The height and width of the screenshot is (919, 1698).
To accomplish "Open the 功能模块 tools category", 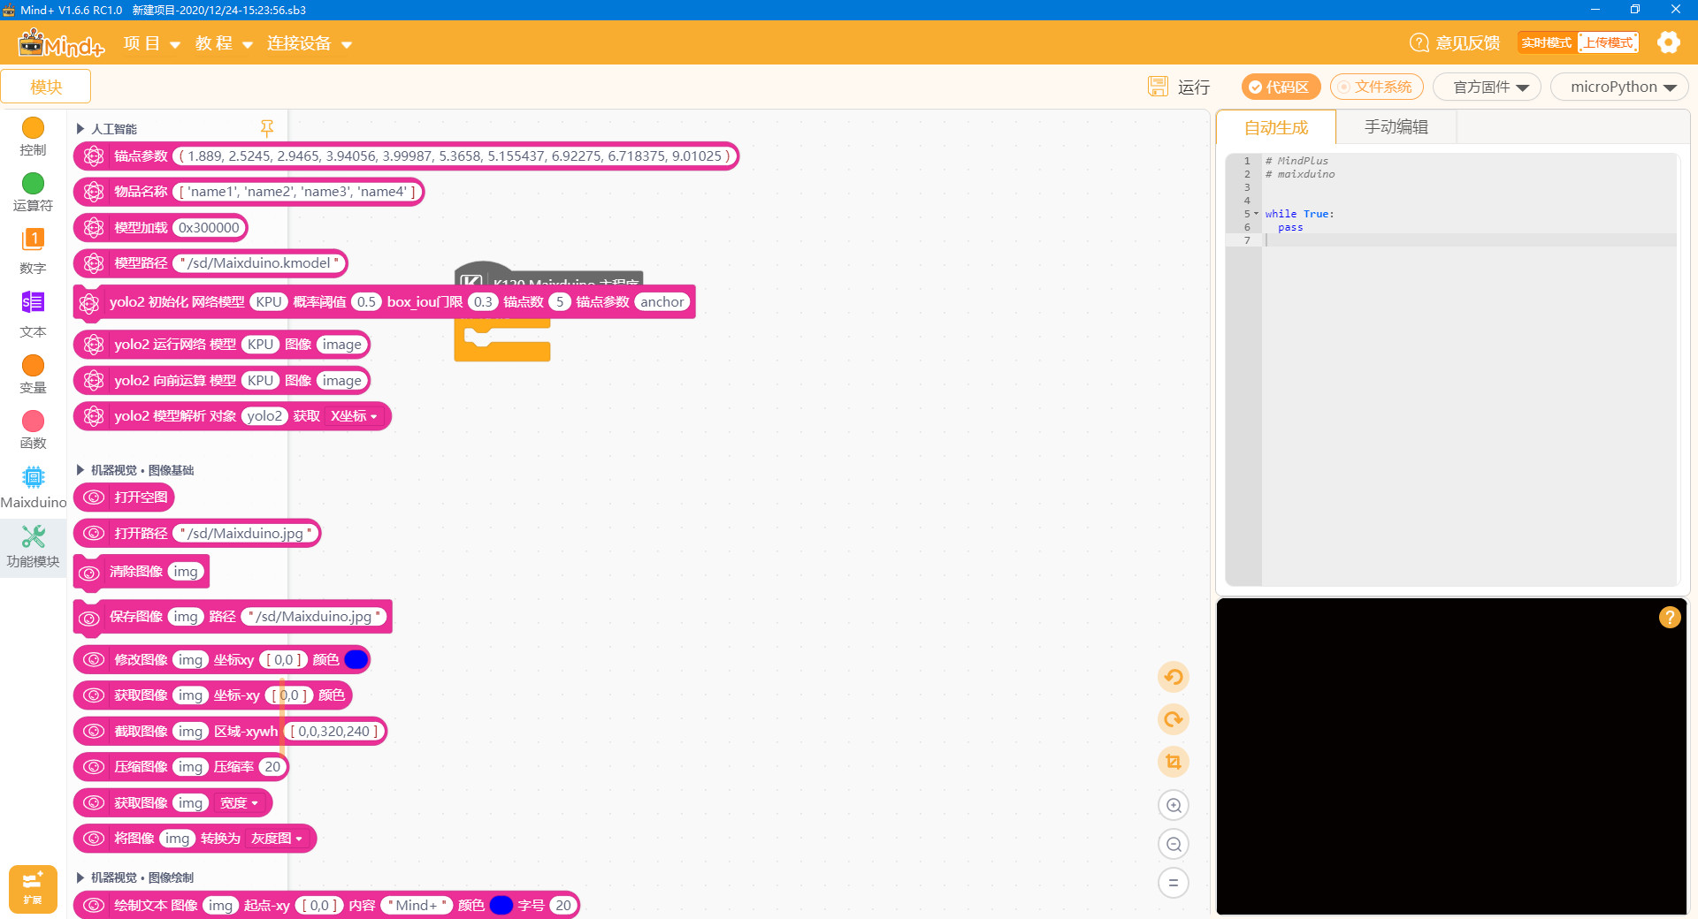I will pos(33,547).
